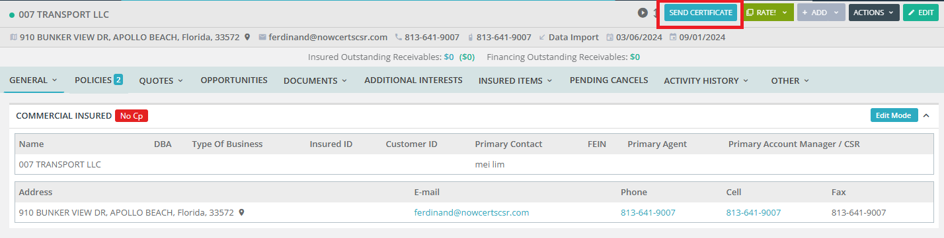Click the envelope icon in header bar

point(262,38)
